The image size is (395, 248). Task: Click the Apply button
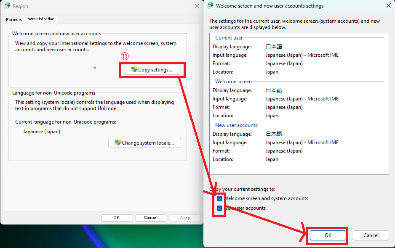[184, 217]
